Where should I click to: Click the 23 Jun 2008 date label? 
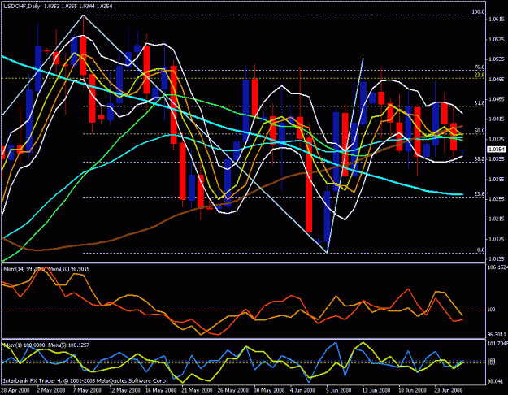click(448, 390)
